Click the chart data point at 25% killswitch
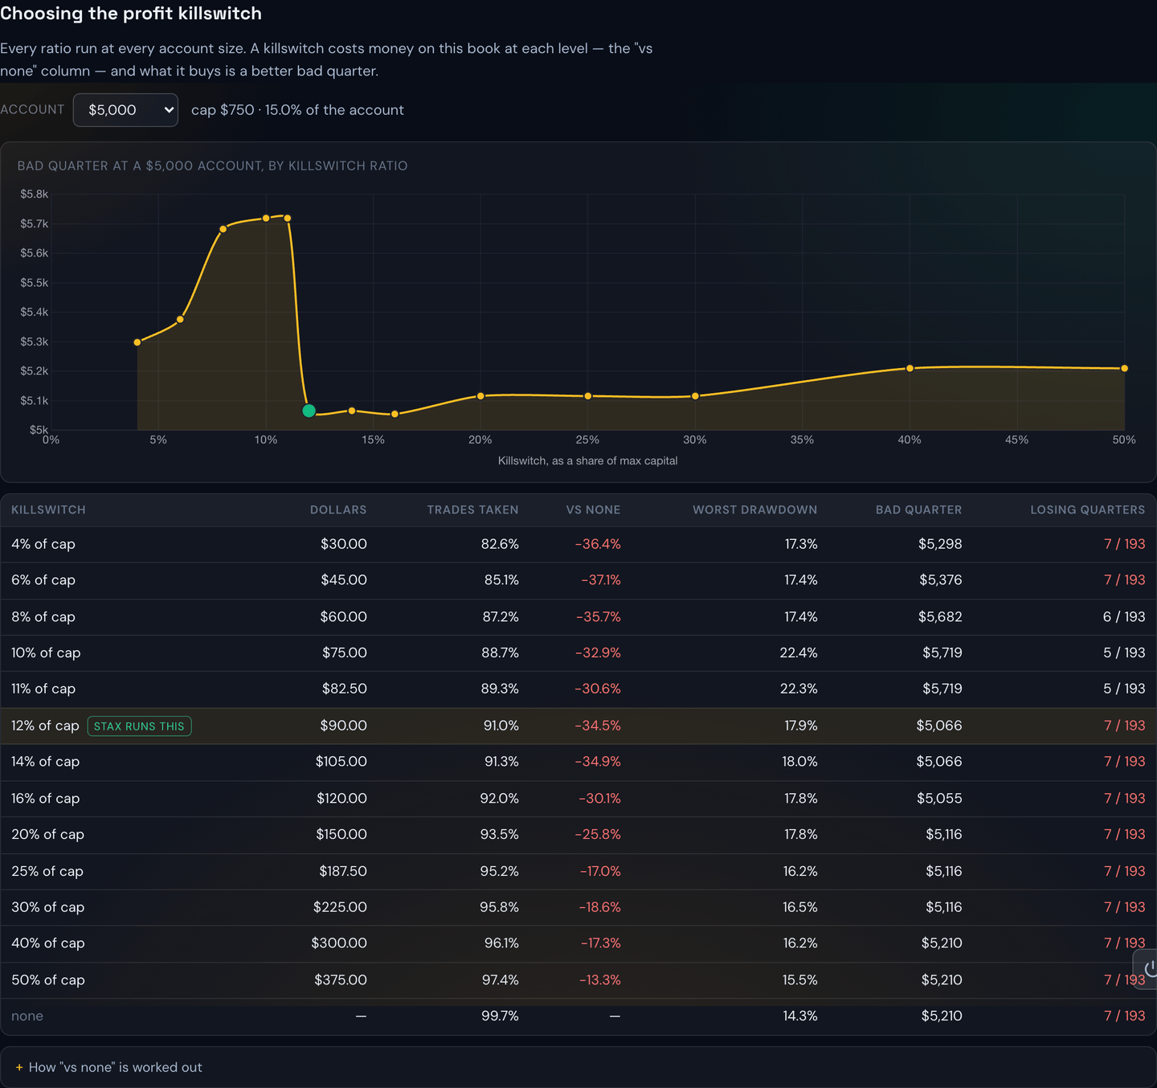Screen dimensions: 1157x1088 [x=588, y=396]
